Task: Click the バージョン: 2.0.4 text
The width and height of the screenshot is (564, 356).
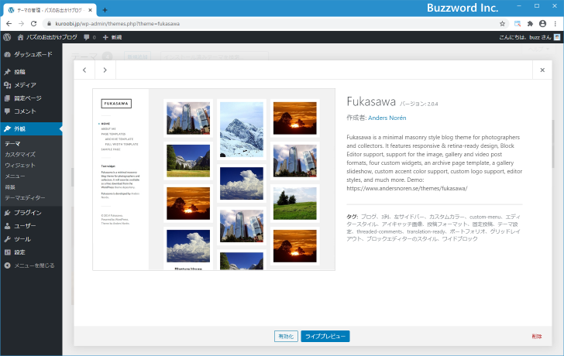Action: click(418, 104)
